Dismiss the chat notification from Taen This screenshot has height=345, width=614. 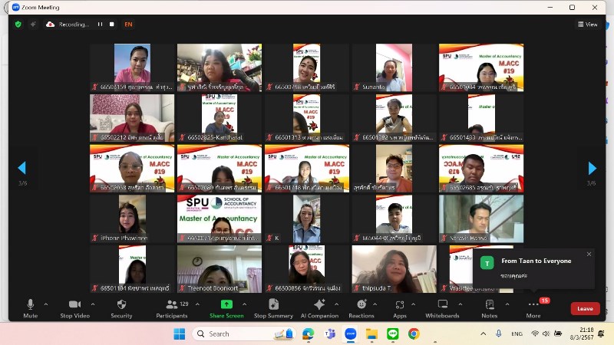coord(589,255)
